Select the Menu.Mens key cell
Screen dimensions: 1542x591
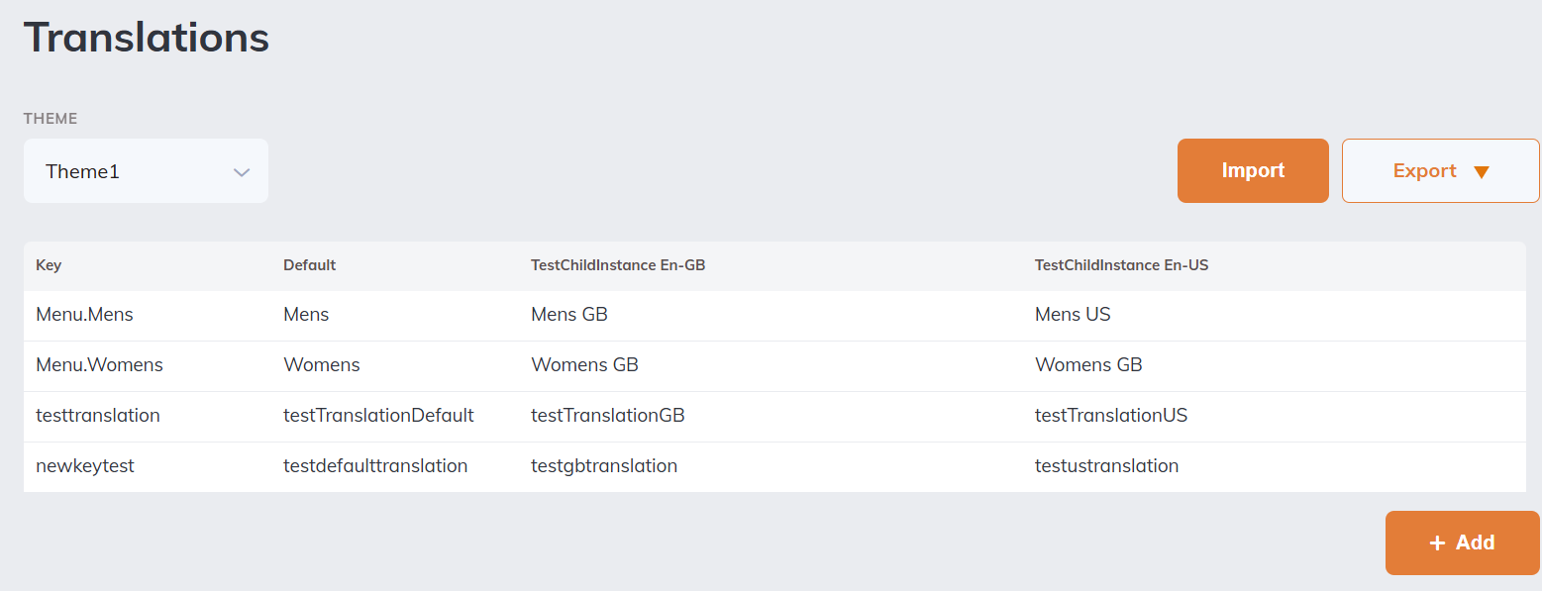pos(84,315)
